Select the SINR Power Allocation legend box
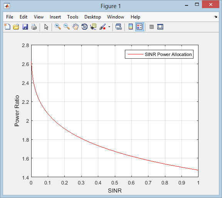 tap(159, 54)
